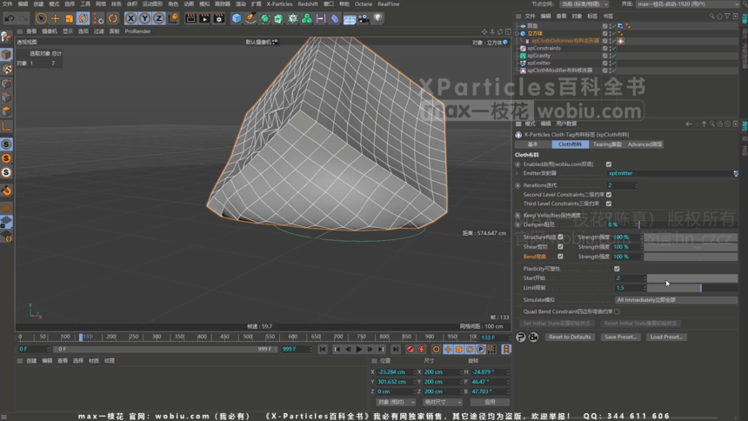Screen dimensions: 748x421
Task: Select xpClothModifier object row
Action: [559, 70]
